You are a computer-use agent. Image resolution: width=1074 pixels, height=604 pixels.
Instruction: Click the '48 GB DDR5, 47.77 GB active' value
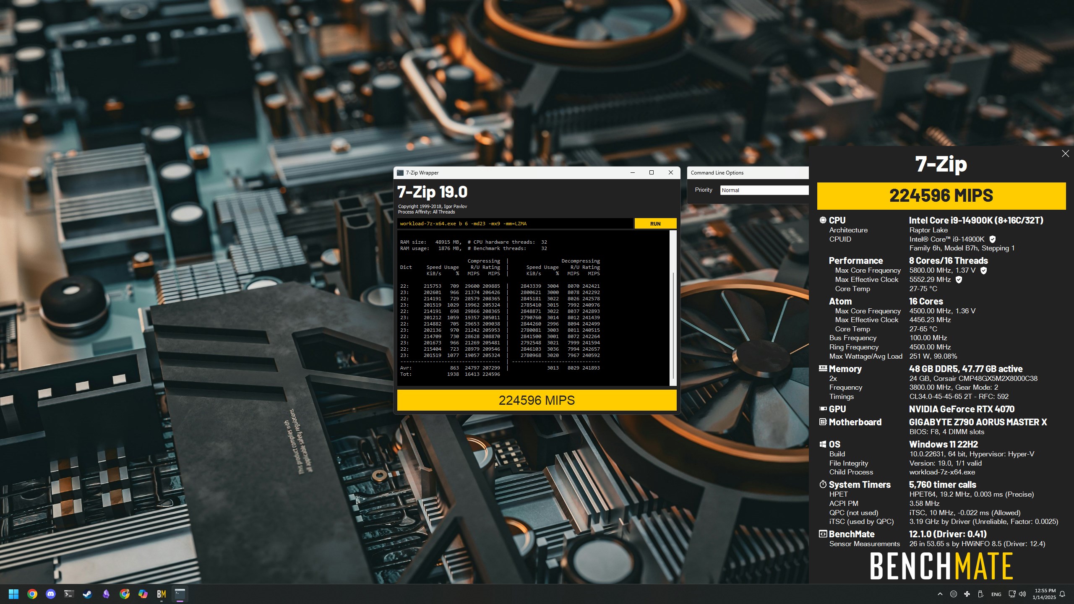[x=966, y=369]
